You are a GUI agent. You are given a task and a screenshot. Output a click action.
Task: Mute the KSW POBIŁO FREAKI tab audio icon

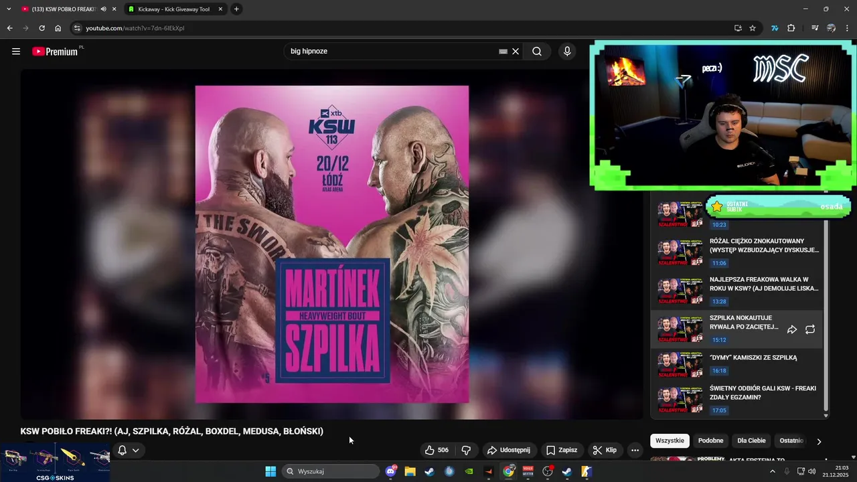click(103, 9)
